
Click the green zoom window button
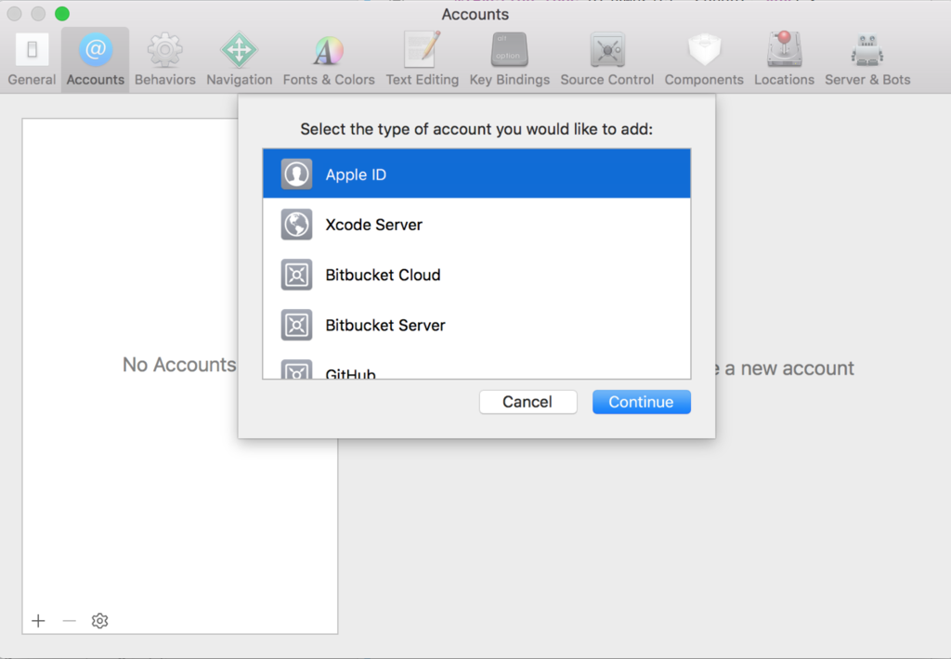click(62, 13)
